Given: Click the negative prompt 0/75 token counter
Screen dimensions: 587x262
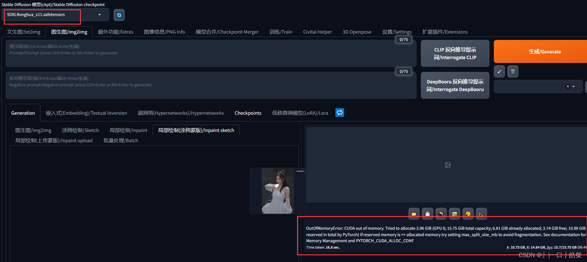Looking at the screenshot, I should [404, 72].
